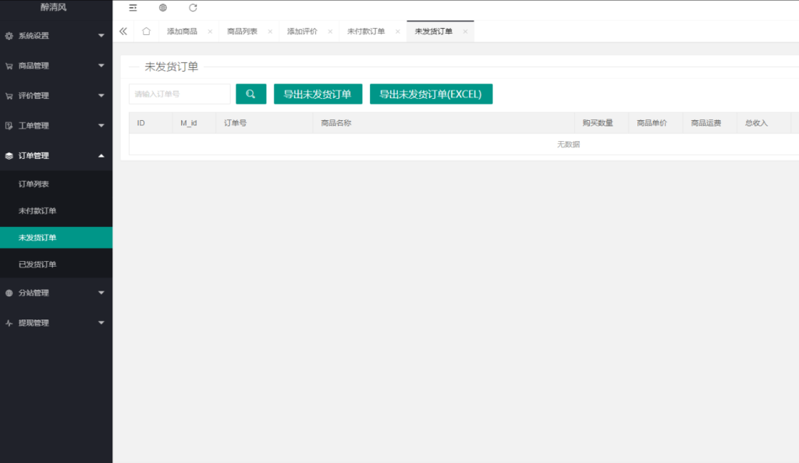Click the 未发货订单 page heading
799x463 pixels.
pos(171,67)
